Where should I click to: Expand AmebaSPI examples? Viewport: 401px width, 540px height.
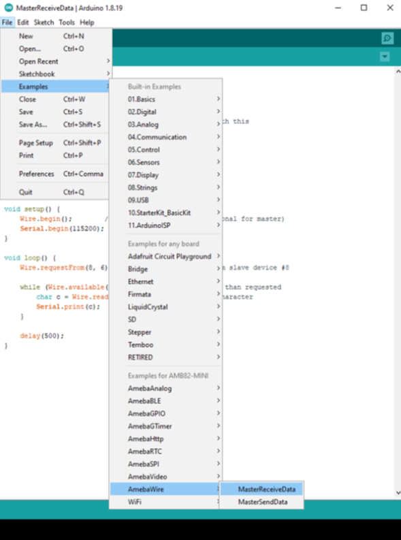tap(166, 464)
